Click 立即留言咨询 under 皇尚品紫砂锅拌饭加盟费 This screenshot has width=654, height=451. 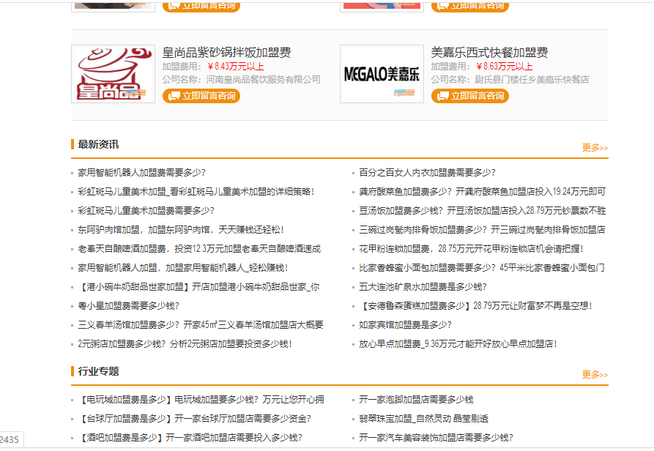pyautogui.click(x=201, y=96)
